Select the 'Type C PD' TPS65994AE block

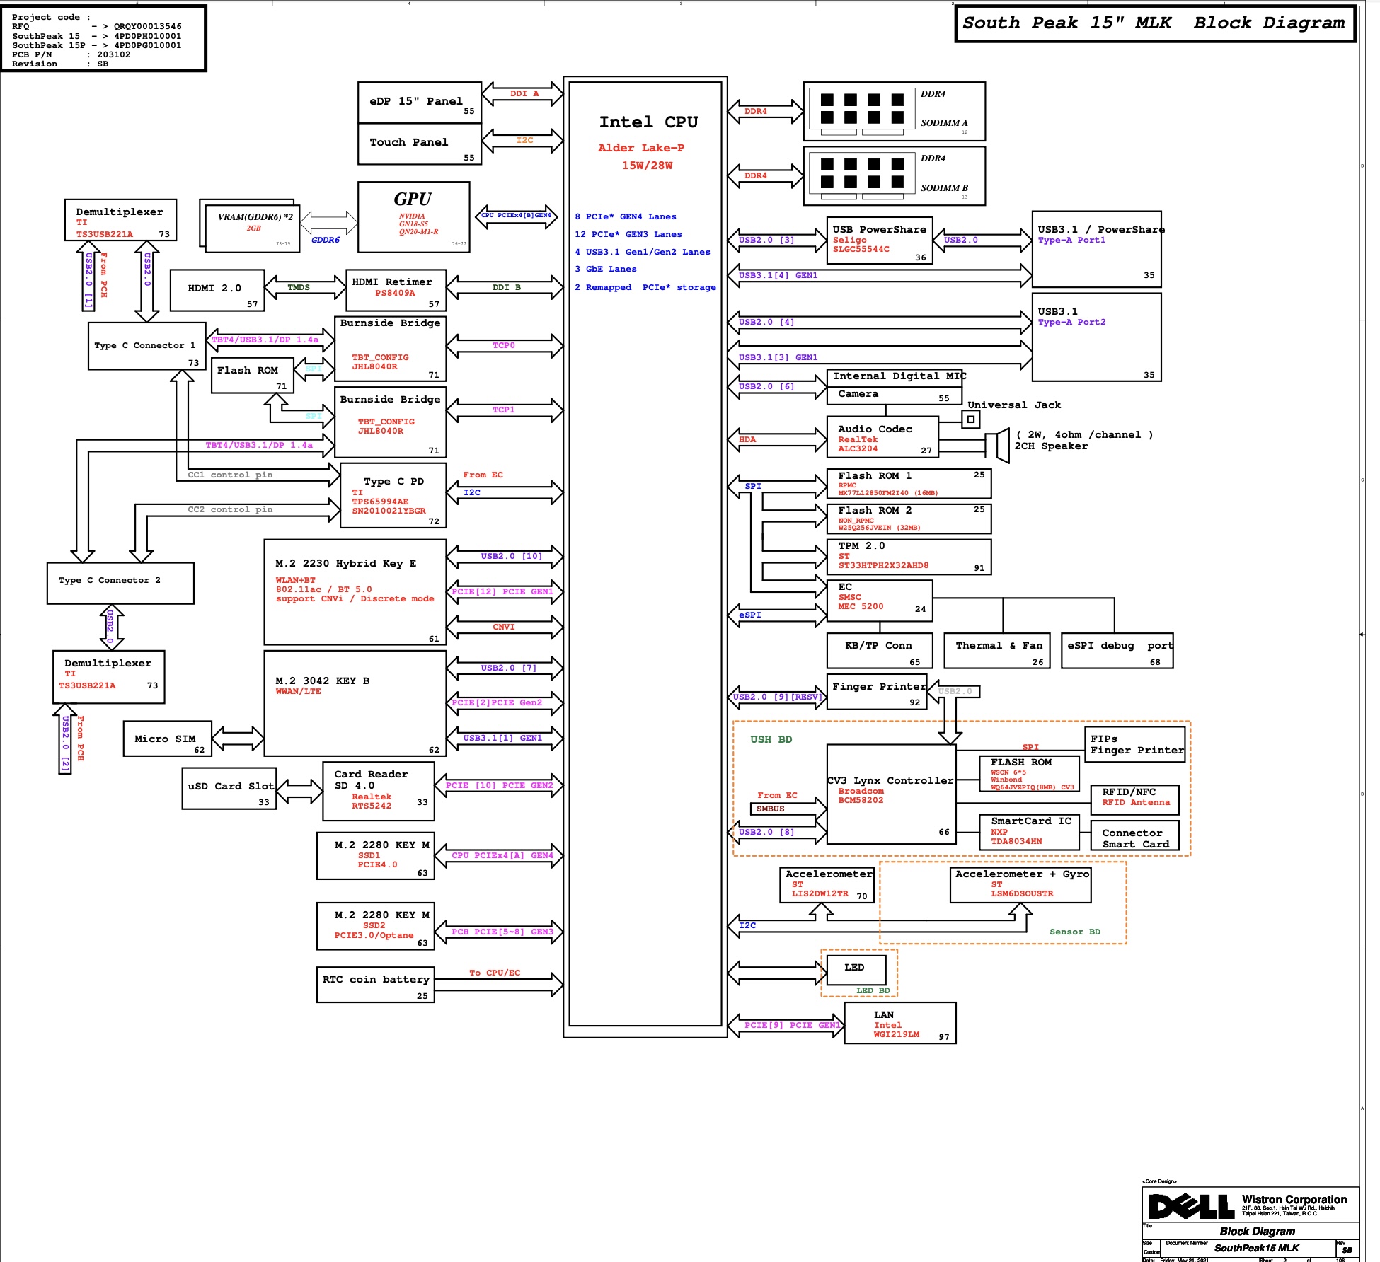pos(393,495)
